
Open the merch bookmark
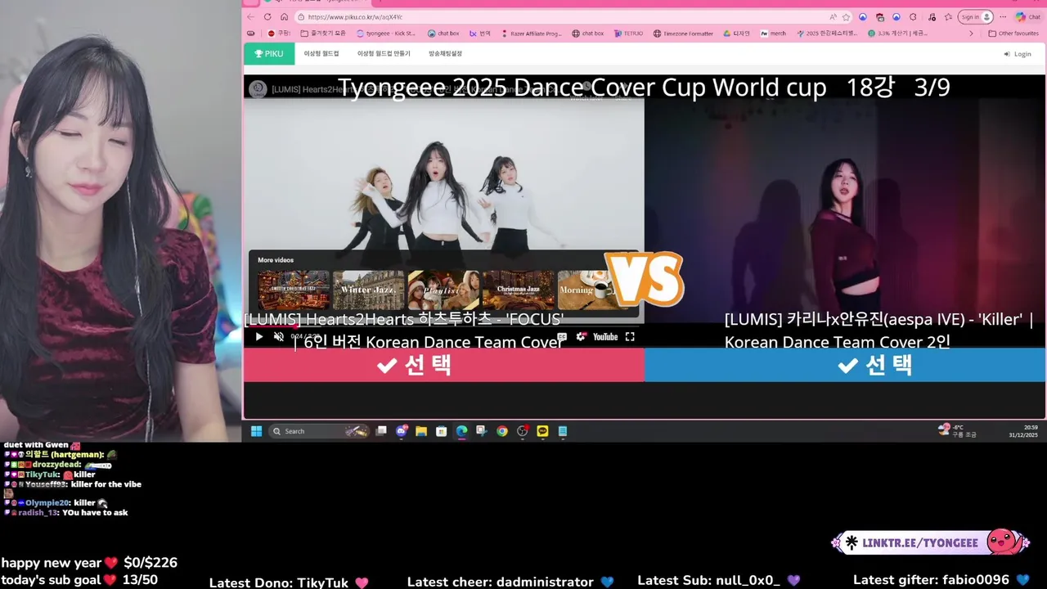click(773, 34)
